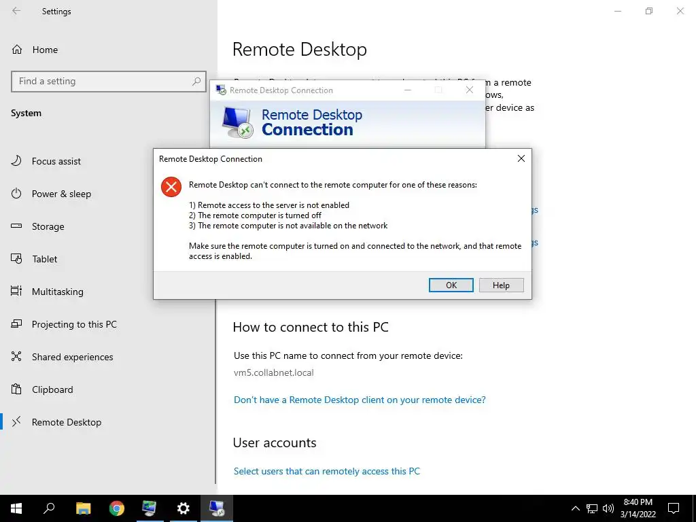Click the Remote Desktop Connection title bar icon
696x522 pixels.
click(x=221, y=90)
